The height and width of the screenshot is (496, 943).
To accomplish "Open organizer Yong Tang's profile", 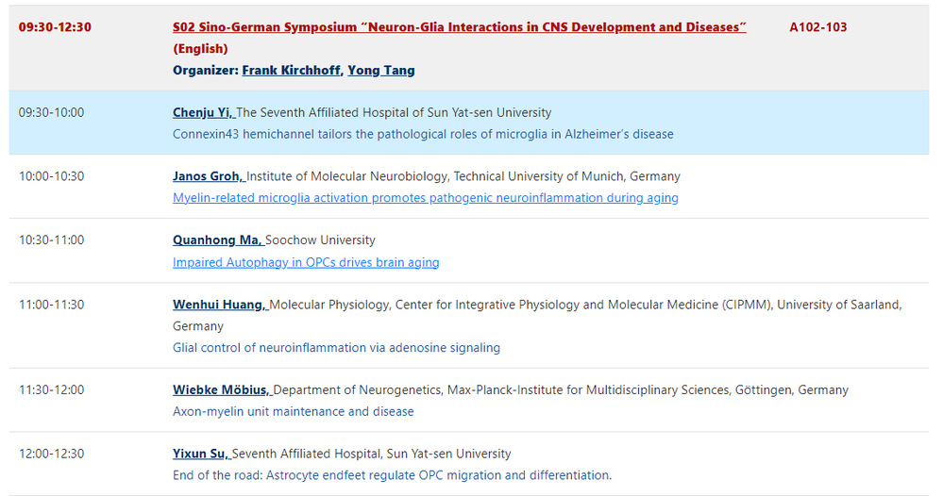I will (x=381, y=70).
